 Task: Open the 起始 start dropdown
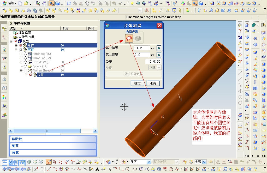(10, 3)
